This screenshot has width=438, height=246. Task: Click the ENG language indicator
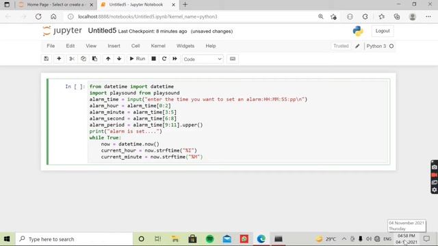coord(387,239)
